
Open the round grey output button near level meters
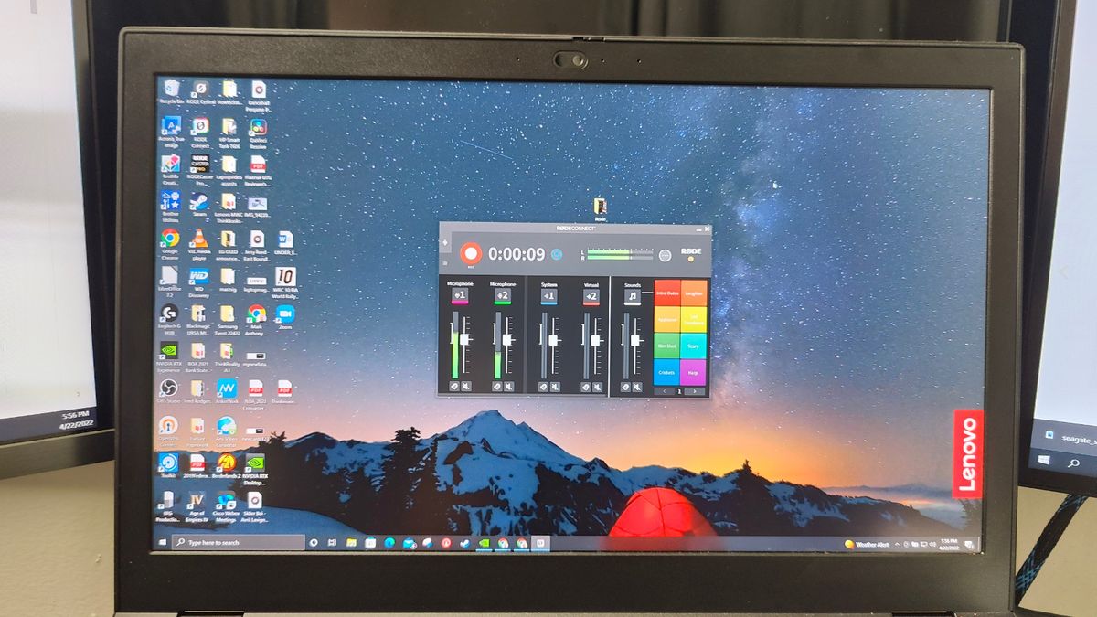pos(665,255)
